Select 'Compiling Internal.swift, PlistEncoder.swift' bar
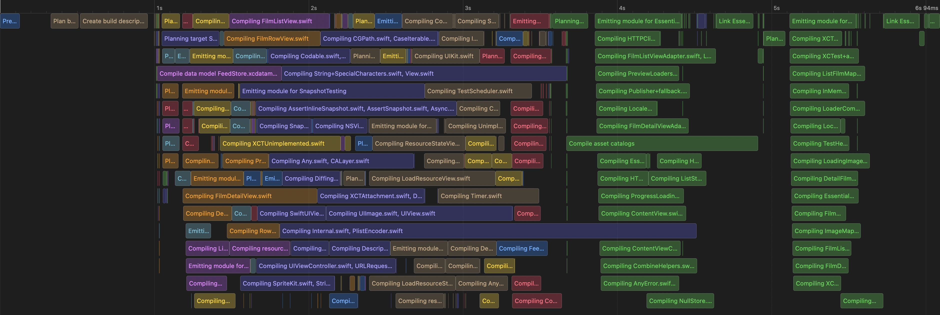Image resolution: width=940 pixels, height=315 pixels. (488, 231)
